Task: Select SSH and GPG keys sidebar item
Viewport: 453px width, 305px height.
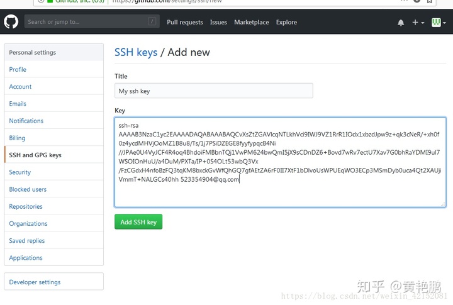Action: point(53,155)
